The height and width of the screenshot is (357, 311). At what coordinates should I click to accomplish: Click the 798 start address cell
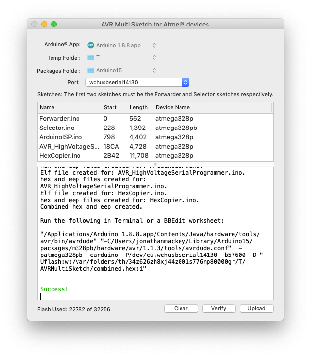pos(109,137)
